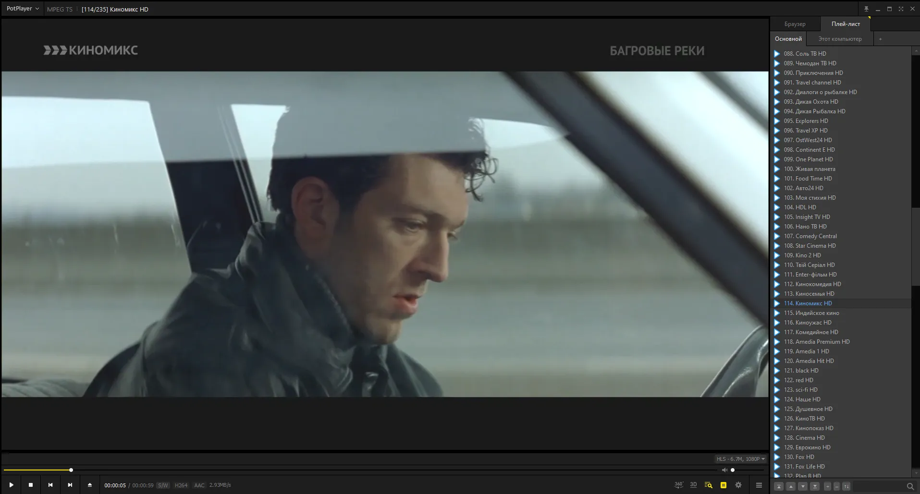The image size is (920, 494).
Task: Open the hamburger main menu icon
Action: click(759, 485)
